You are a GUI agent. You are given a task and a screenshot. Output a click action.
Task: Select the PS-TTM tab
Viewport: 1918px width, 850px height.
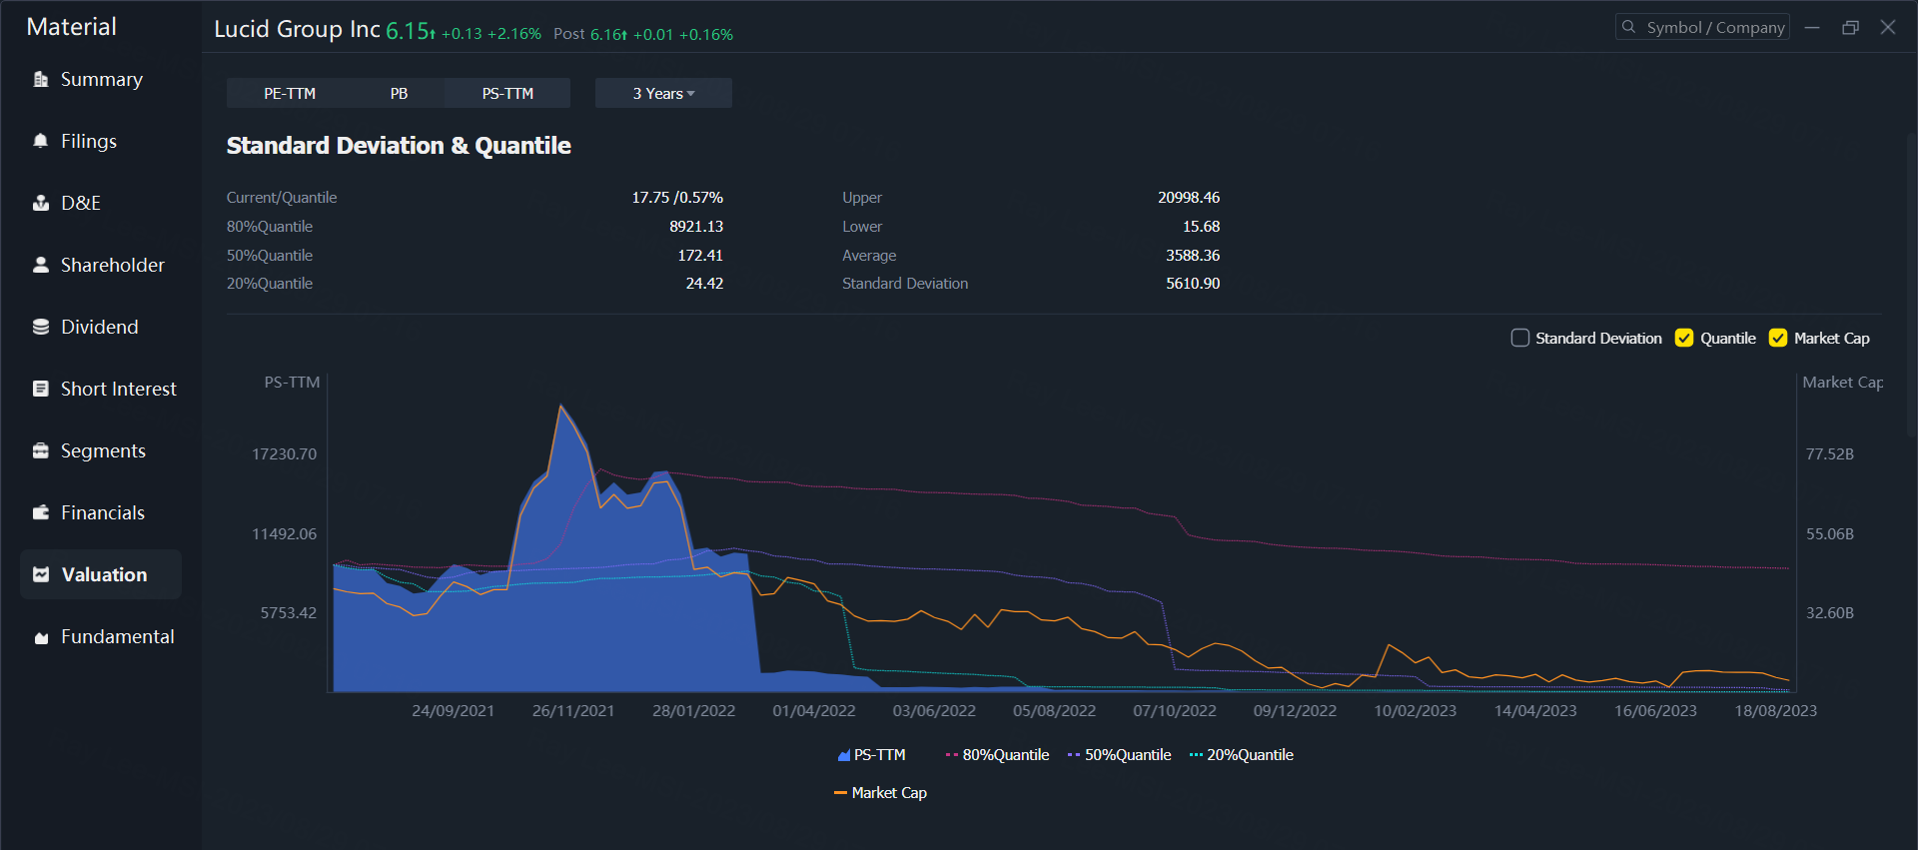(x=507, y=93)
